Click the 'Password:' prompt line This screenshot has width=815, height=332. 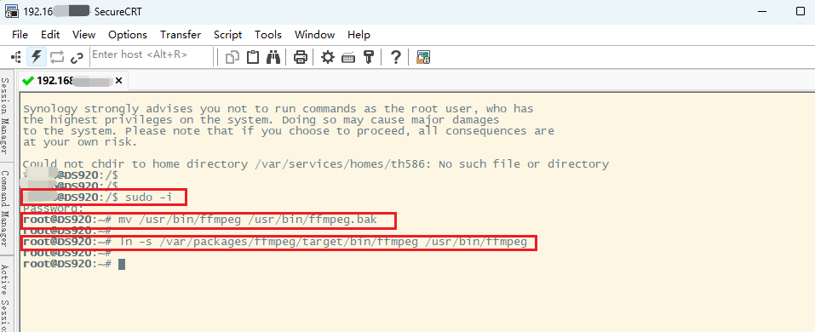coord(53,209)
